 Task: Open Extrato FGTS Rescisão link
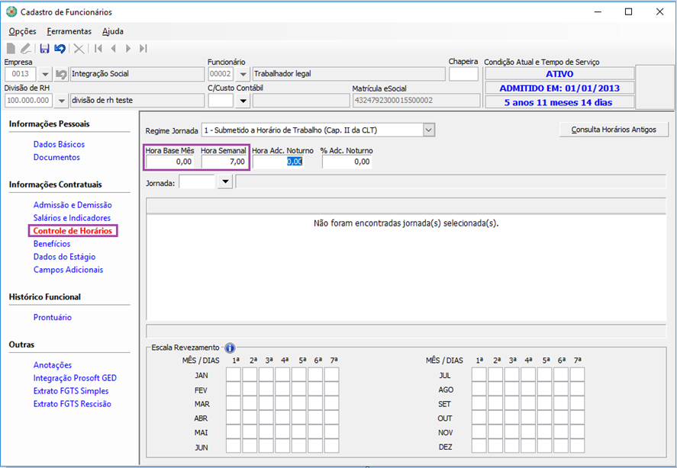point(72,404)
